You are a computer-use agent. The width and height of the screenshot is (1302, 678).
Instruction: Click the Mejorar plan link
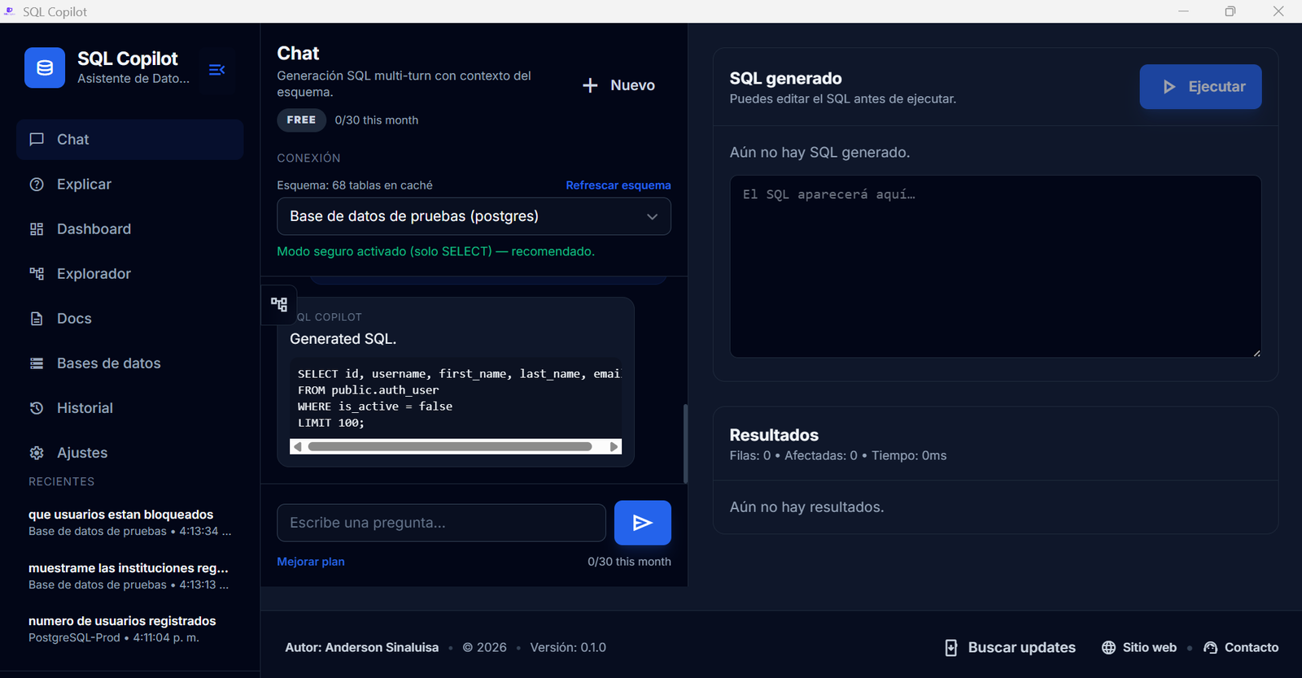tap(311, 562)
